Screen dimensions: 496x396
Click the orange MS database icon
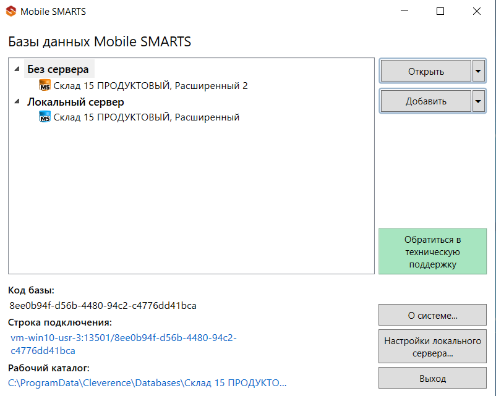[45, 85]
